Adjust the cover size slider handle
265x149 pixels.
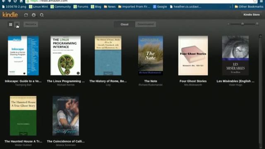[x=243, y=24]
